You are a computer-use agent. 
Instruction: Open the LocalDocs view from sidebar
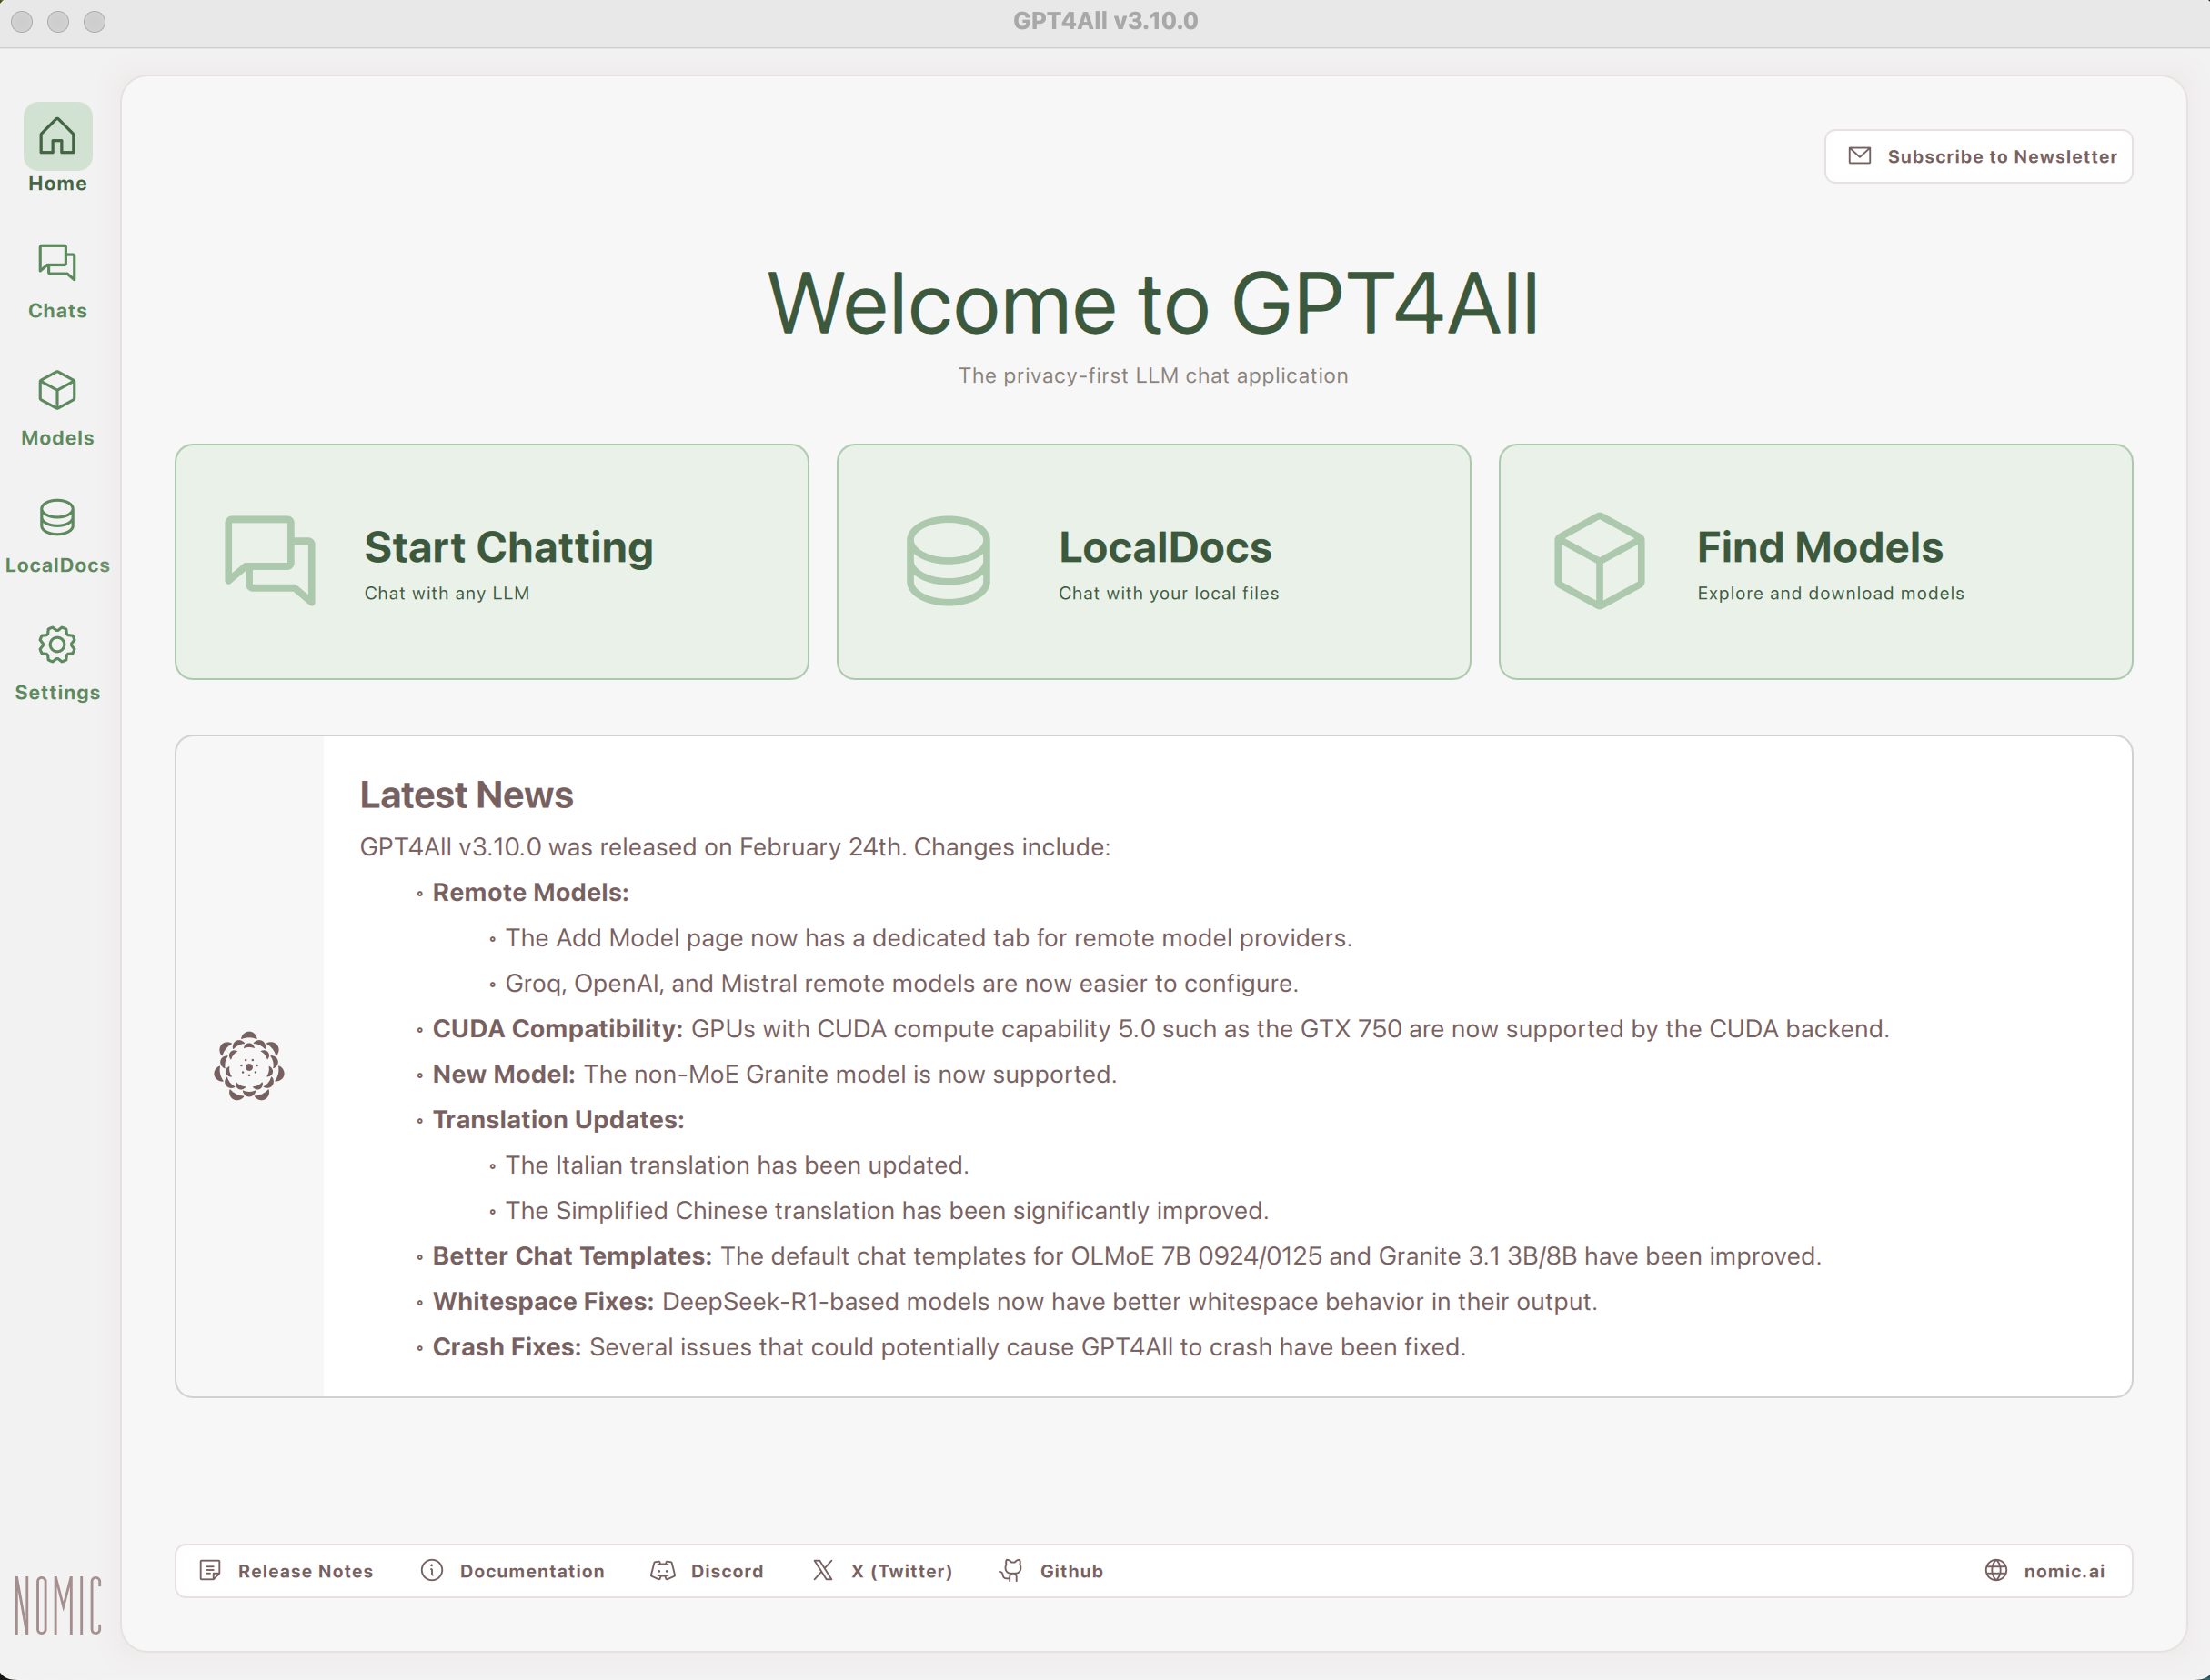click(57, 535)
